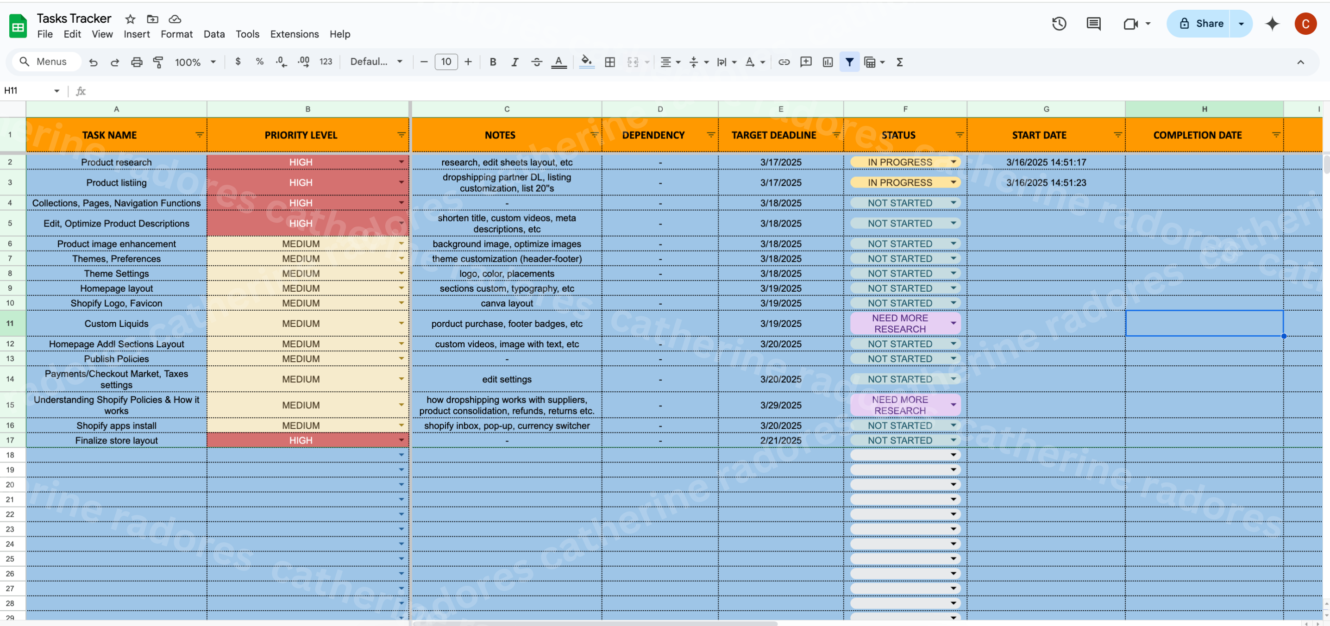Screen dimensions: 1330x626
Task: Click the print icon
Action: point(136,62)
